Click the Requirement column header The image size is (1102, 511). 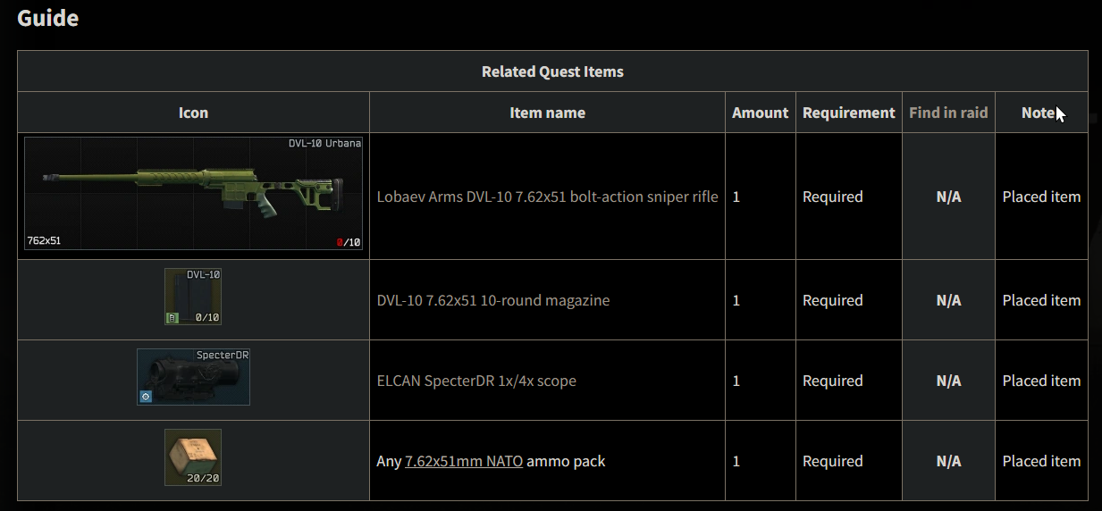click(x=849, y=113)
